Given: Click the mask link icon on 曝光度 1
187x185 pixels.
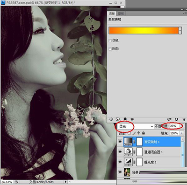Looking at the screenshot, I should [x=134, y=162].
